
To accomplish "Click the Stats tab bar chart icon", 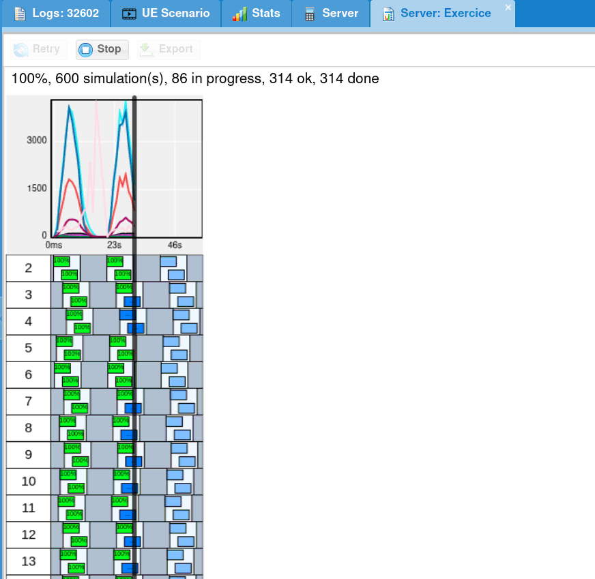I will point(240,14).
